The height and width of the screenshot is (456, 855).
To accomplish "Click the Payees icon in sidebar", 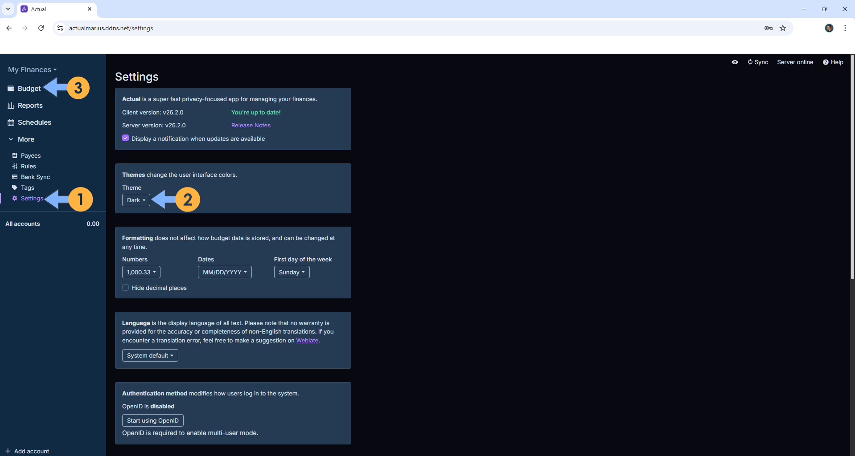I will point(15,155).
